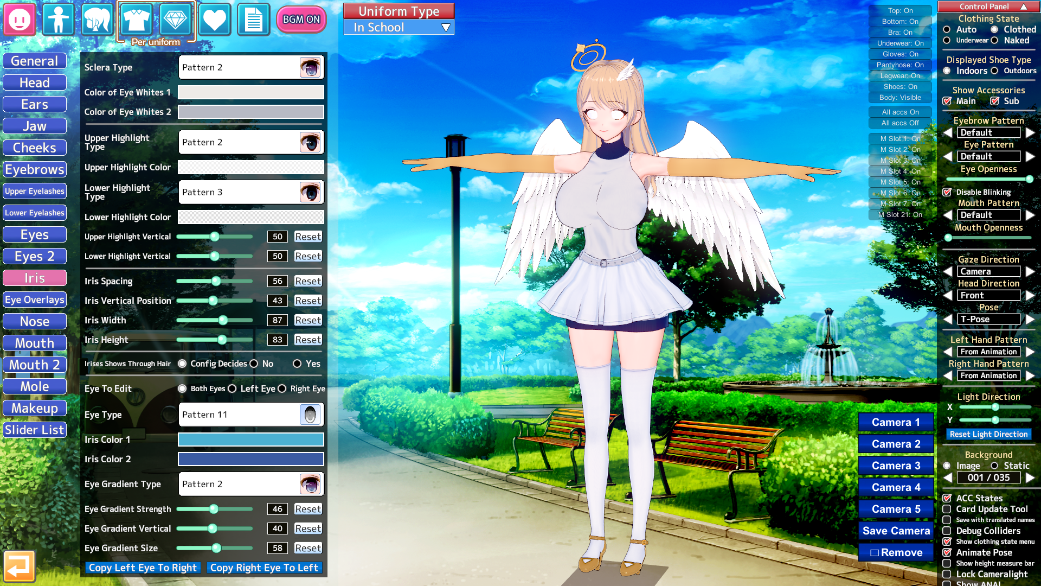
Task: Select the Naked clothing state
Action: click(x=994, y=40)
